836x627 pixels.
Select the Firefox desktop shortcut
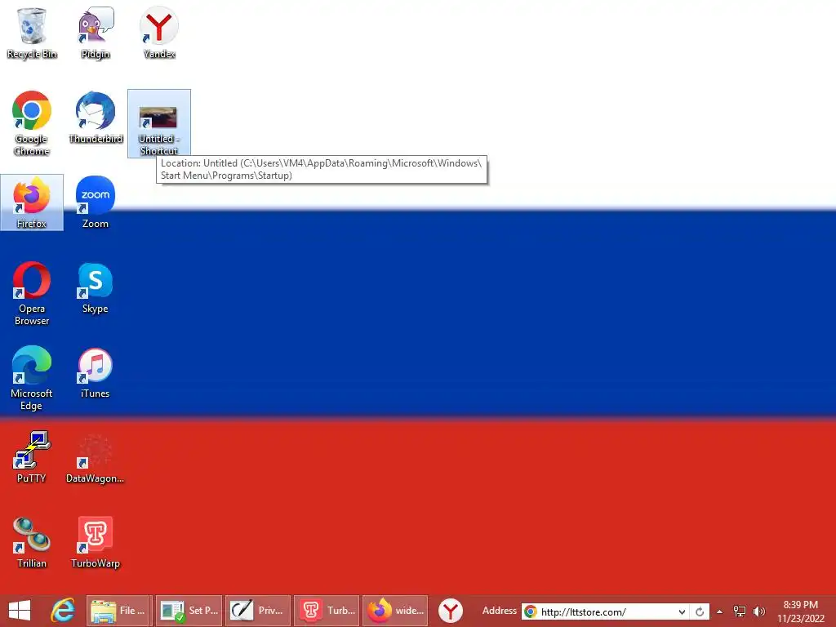(32, 202)
